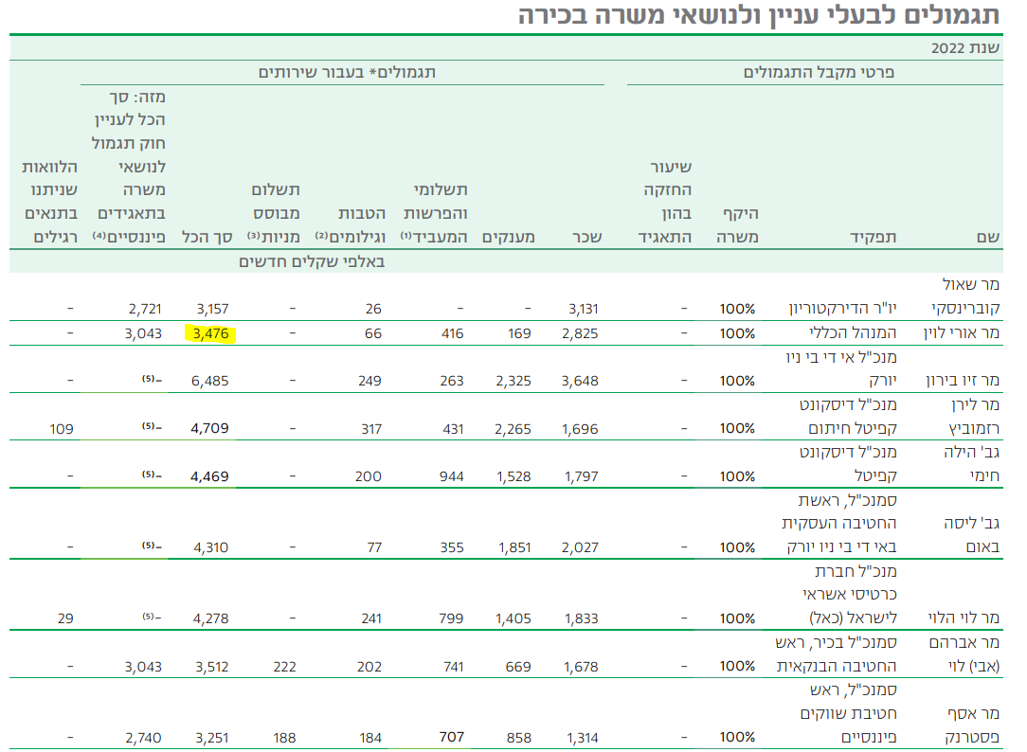Click salary value 2,825

(x=580, y=333)
